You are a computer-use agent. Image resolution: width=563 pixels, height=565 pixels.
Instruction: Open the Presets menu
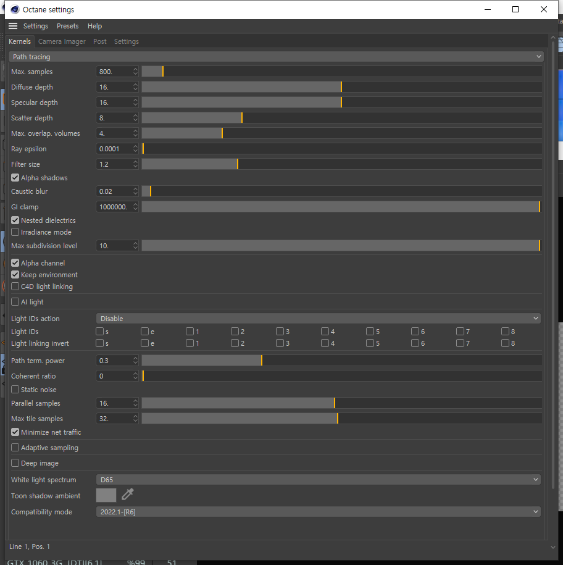pos(68,26)
